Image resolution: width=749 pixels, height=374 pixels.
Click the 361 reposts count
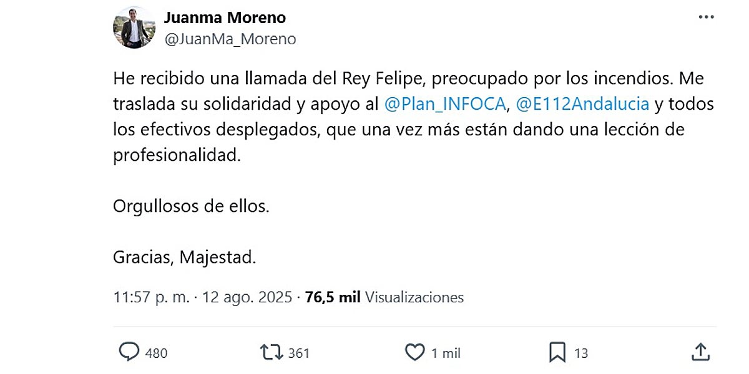[x=299, y=353]
